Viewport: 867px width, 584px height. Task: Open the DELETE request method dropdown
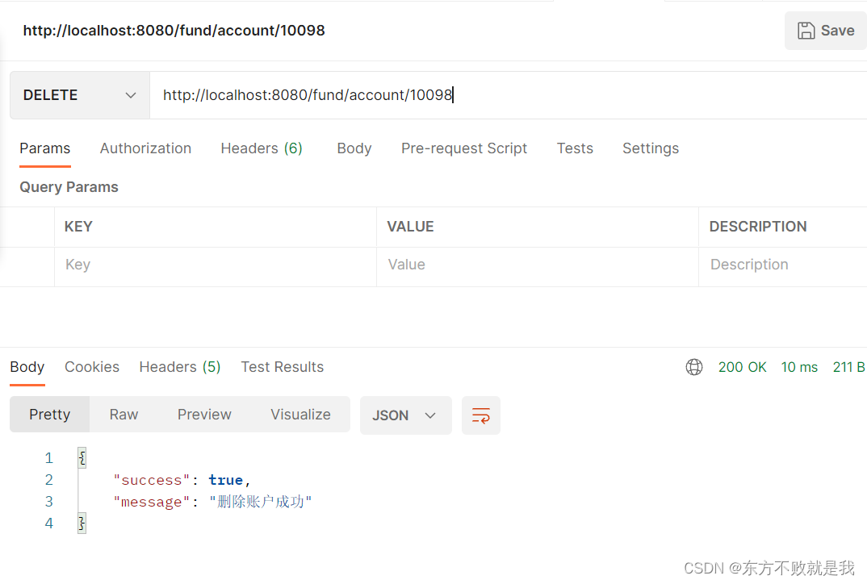pyautogui.click(x=79, y=94)
